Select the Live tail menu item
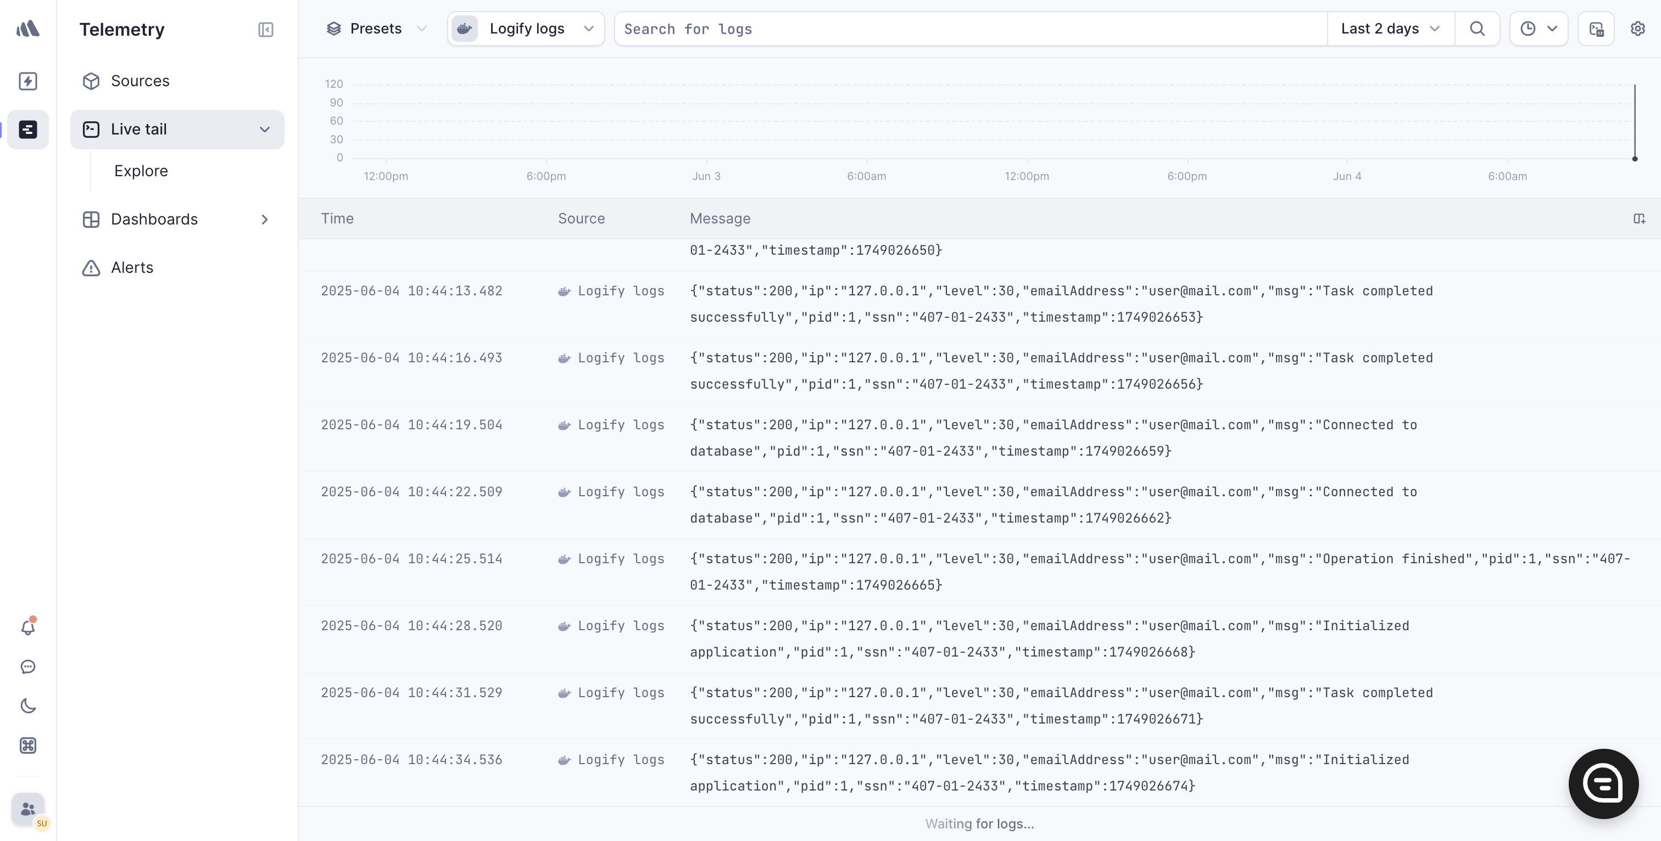The height and width of the screenshot is (841, 1661). point(177,130)
